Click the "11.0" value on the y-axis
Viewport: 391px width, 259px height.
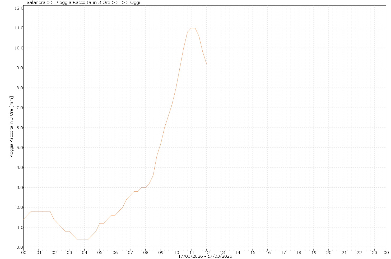click(x=19, y=28)
